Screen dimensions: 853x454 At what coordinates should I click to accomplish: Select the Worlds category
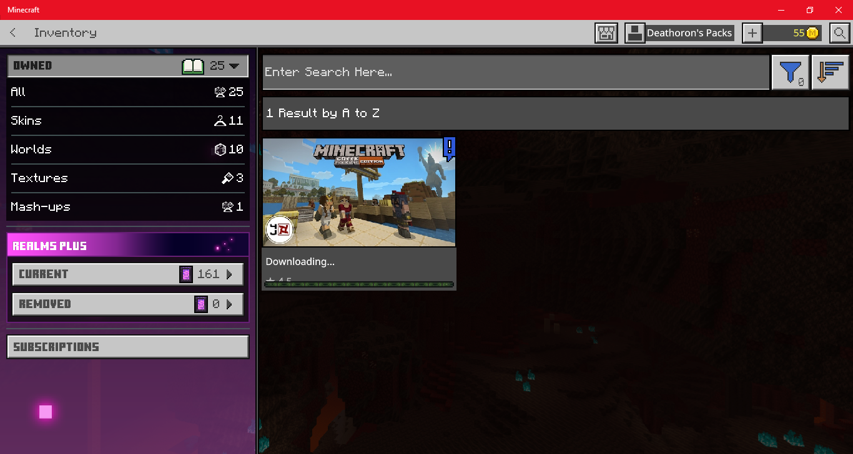(127, 149)
